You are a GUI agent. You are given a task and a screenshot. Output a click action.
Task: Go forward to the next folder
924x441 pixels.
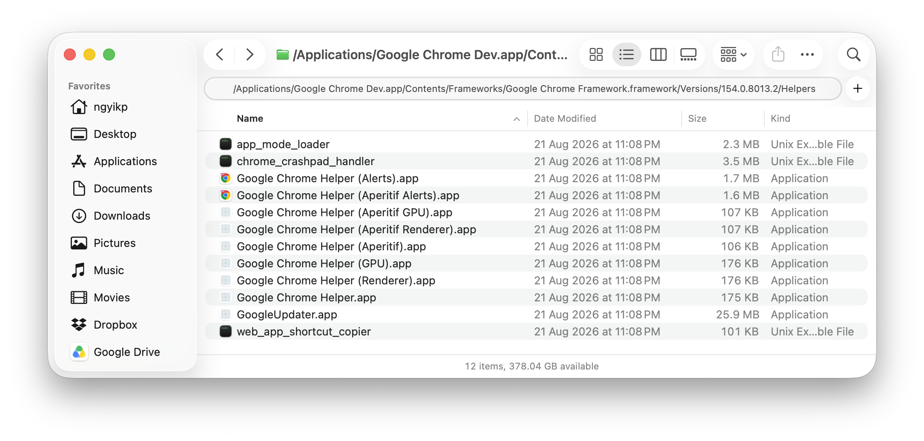(250, 54)
